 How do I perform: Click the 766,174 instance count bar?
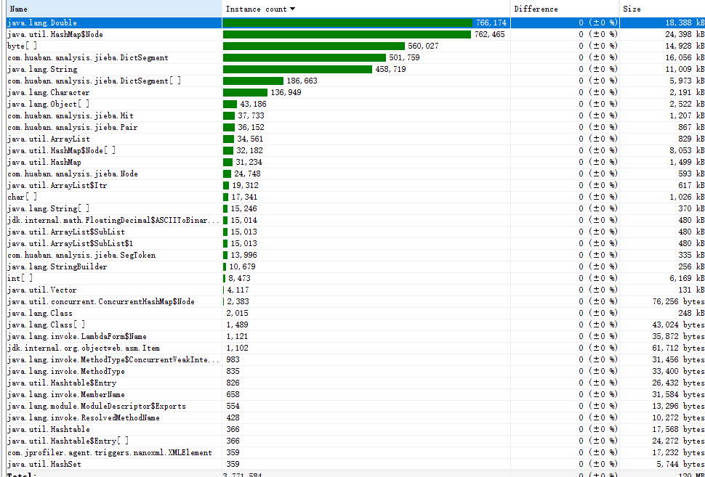(348, 23)
